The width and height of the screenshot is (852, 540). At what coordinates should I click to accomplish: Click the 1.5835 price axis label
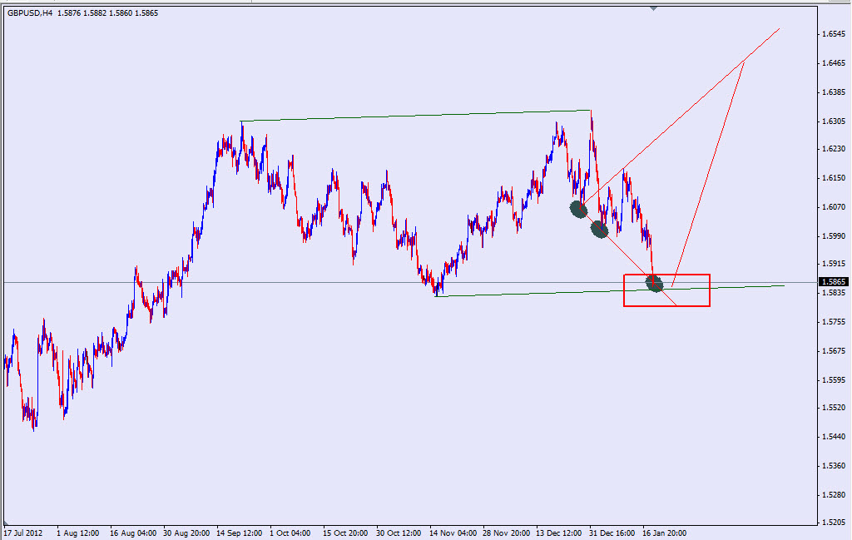(x=834, y=293)
